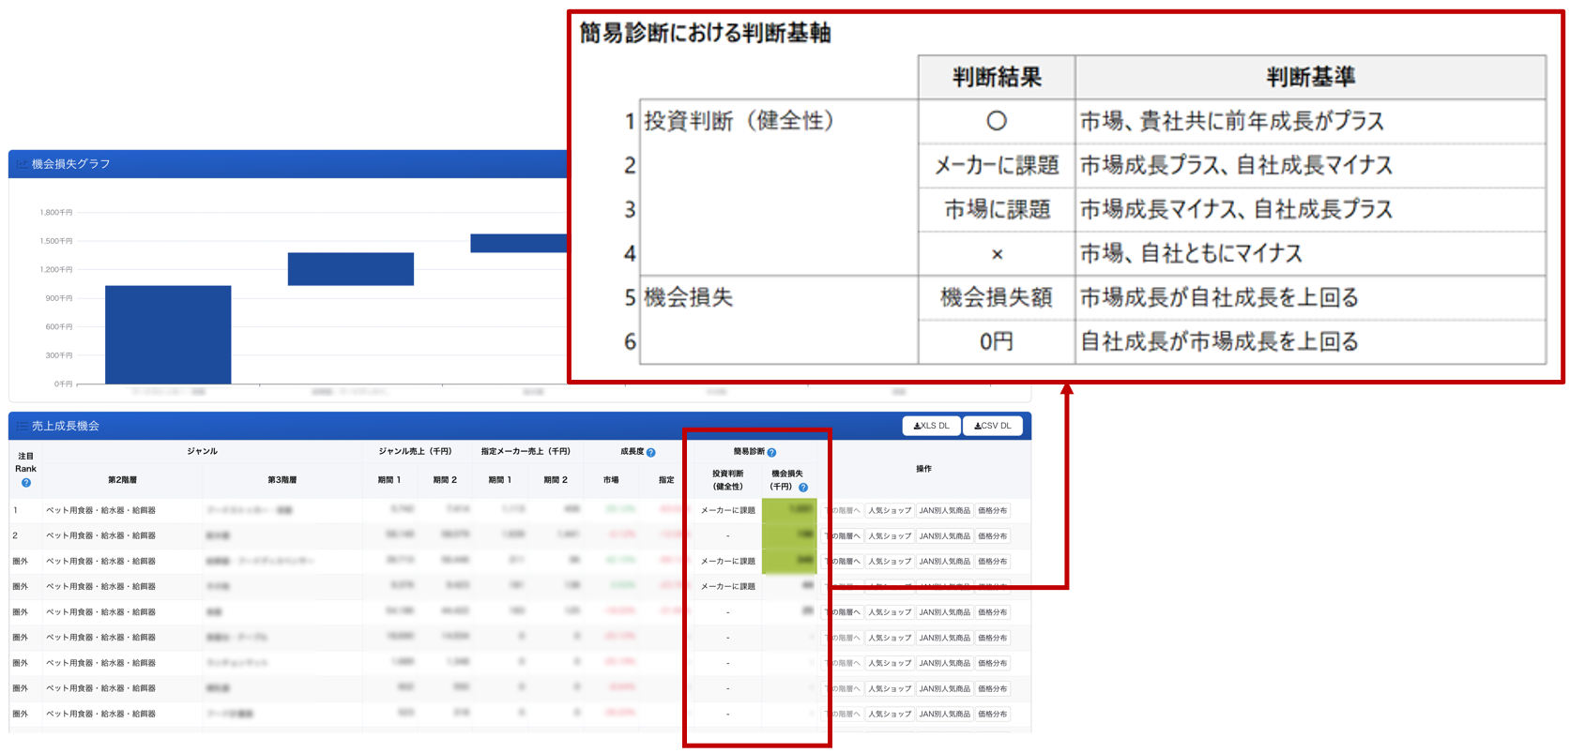The width and height of the screenshot is (1570, 753).
Task: Click 市場に課題 in the criteria table
Action: tap(997, 209)
